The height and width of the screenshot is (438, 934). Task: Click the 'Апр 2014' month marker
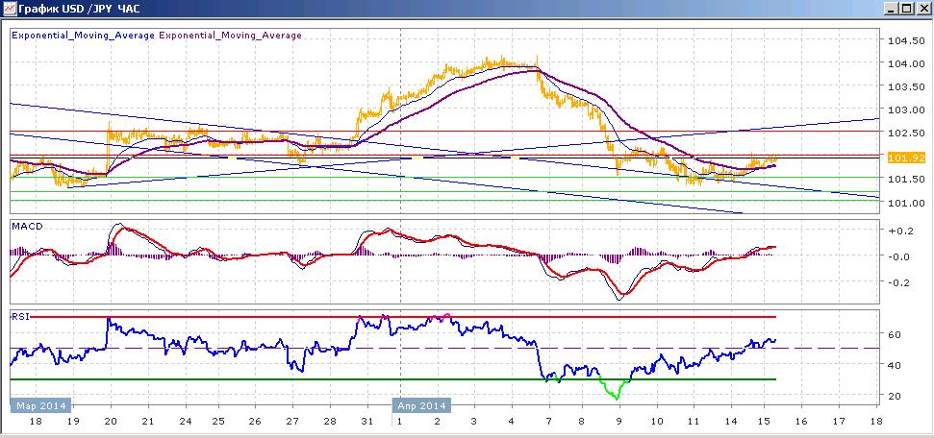pos(421,405)
